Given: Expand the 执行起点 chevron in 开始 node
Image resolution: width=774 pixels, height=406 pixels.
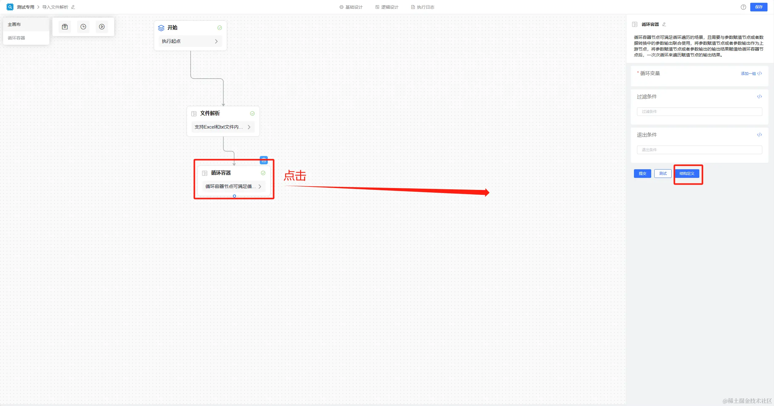Looking at the screenshot, I should click(216, 41).
